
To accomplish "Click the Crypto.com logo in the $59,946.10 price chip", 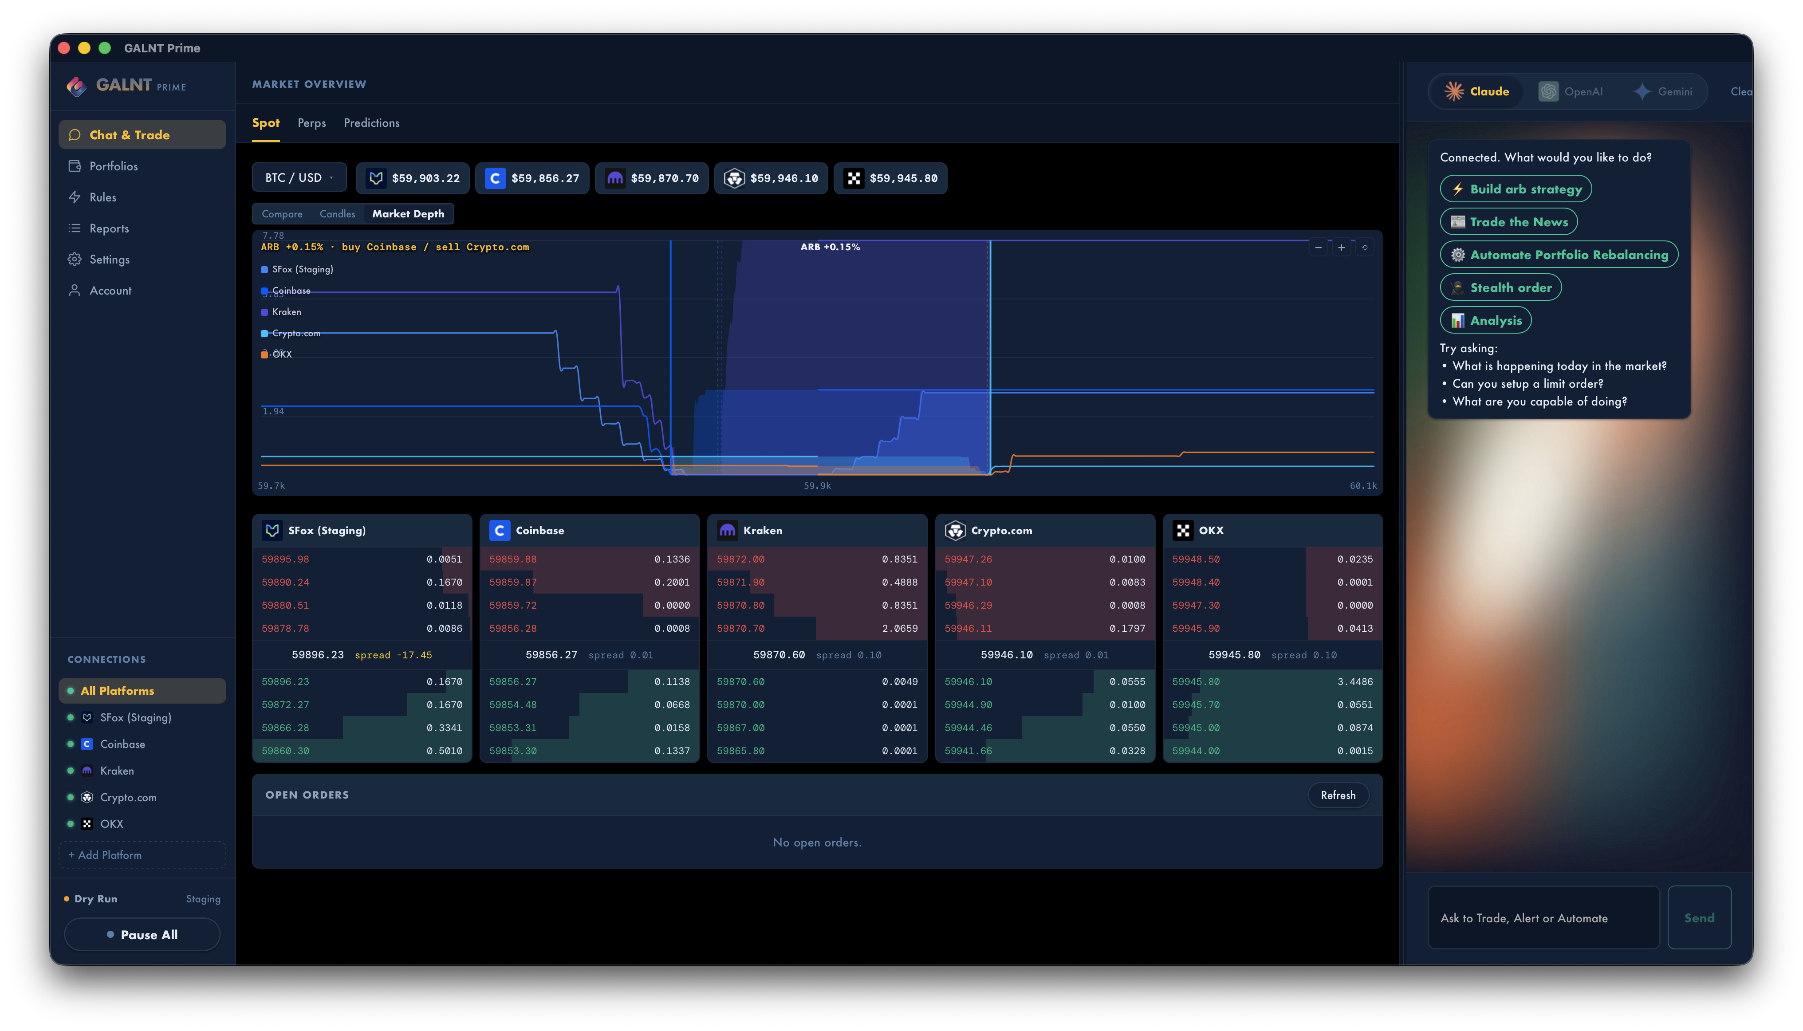I will [734, 178].
